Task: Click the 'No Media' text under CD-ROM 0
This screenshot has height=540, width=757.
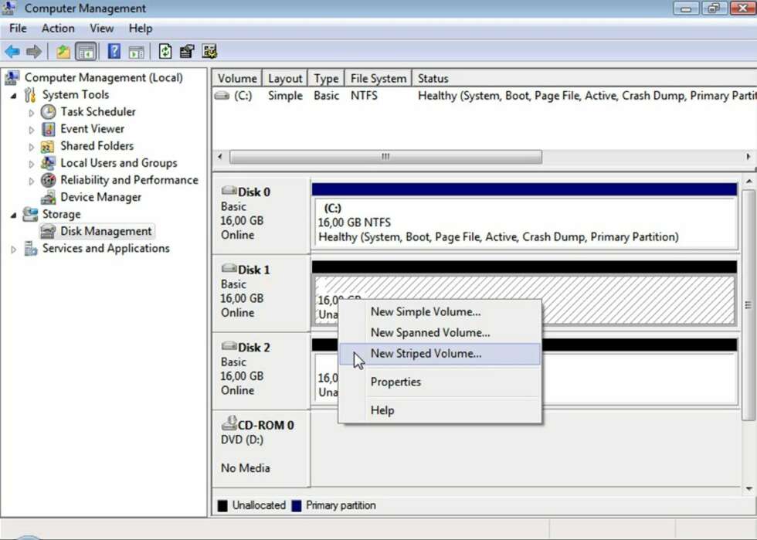Action: [246, 468]
